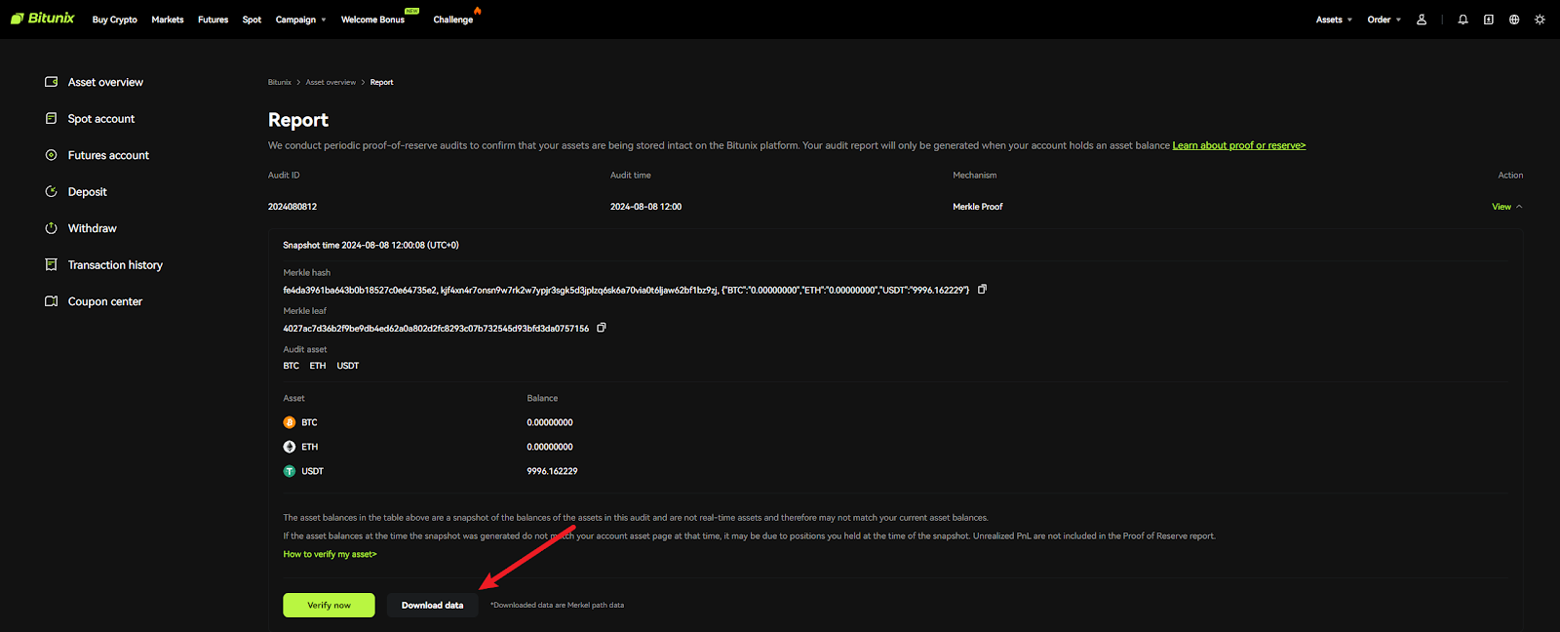The image size is (1560, 632).
Task: Open the language globe icon
Action: pos(1514,20)
